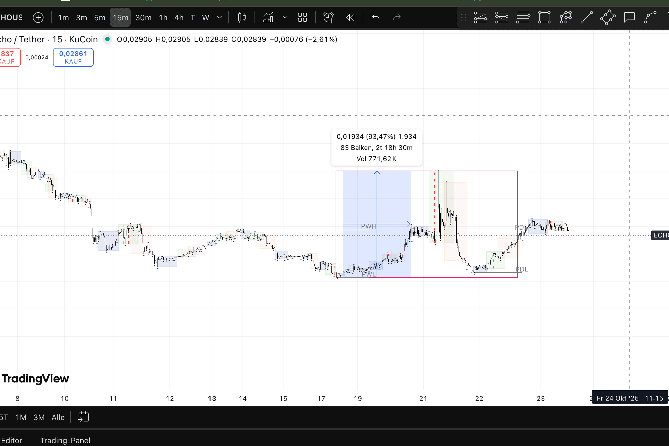Open the go-to-date calendar icon
Image resolution: width=669 pixels, height=446 pixels.
coord(83,417)
